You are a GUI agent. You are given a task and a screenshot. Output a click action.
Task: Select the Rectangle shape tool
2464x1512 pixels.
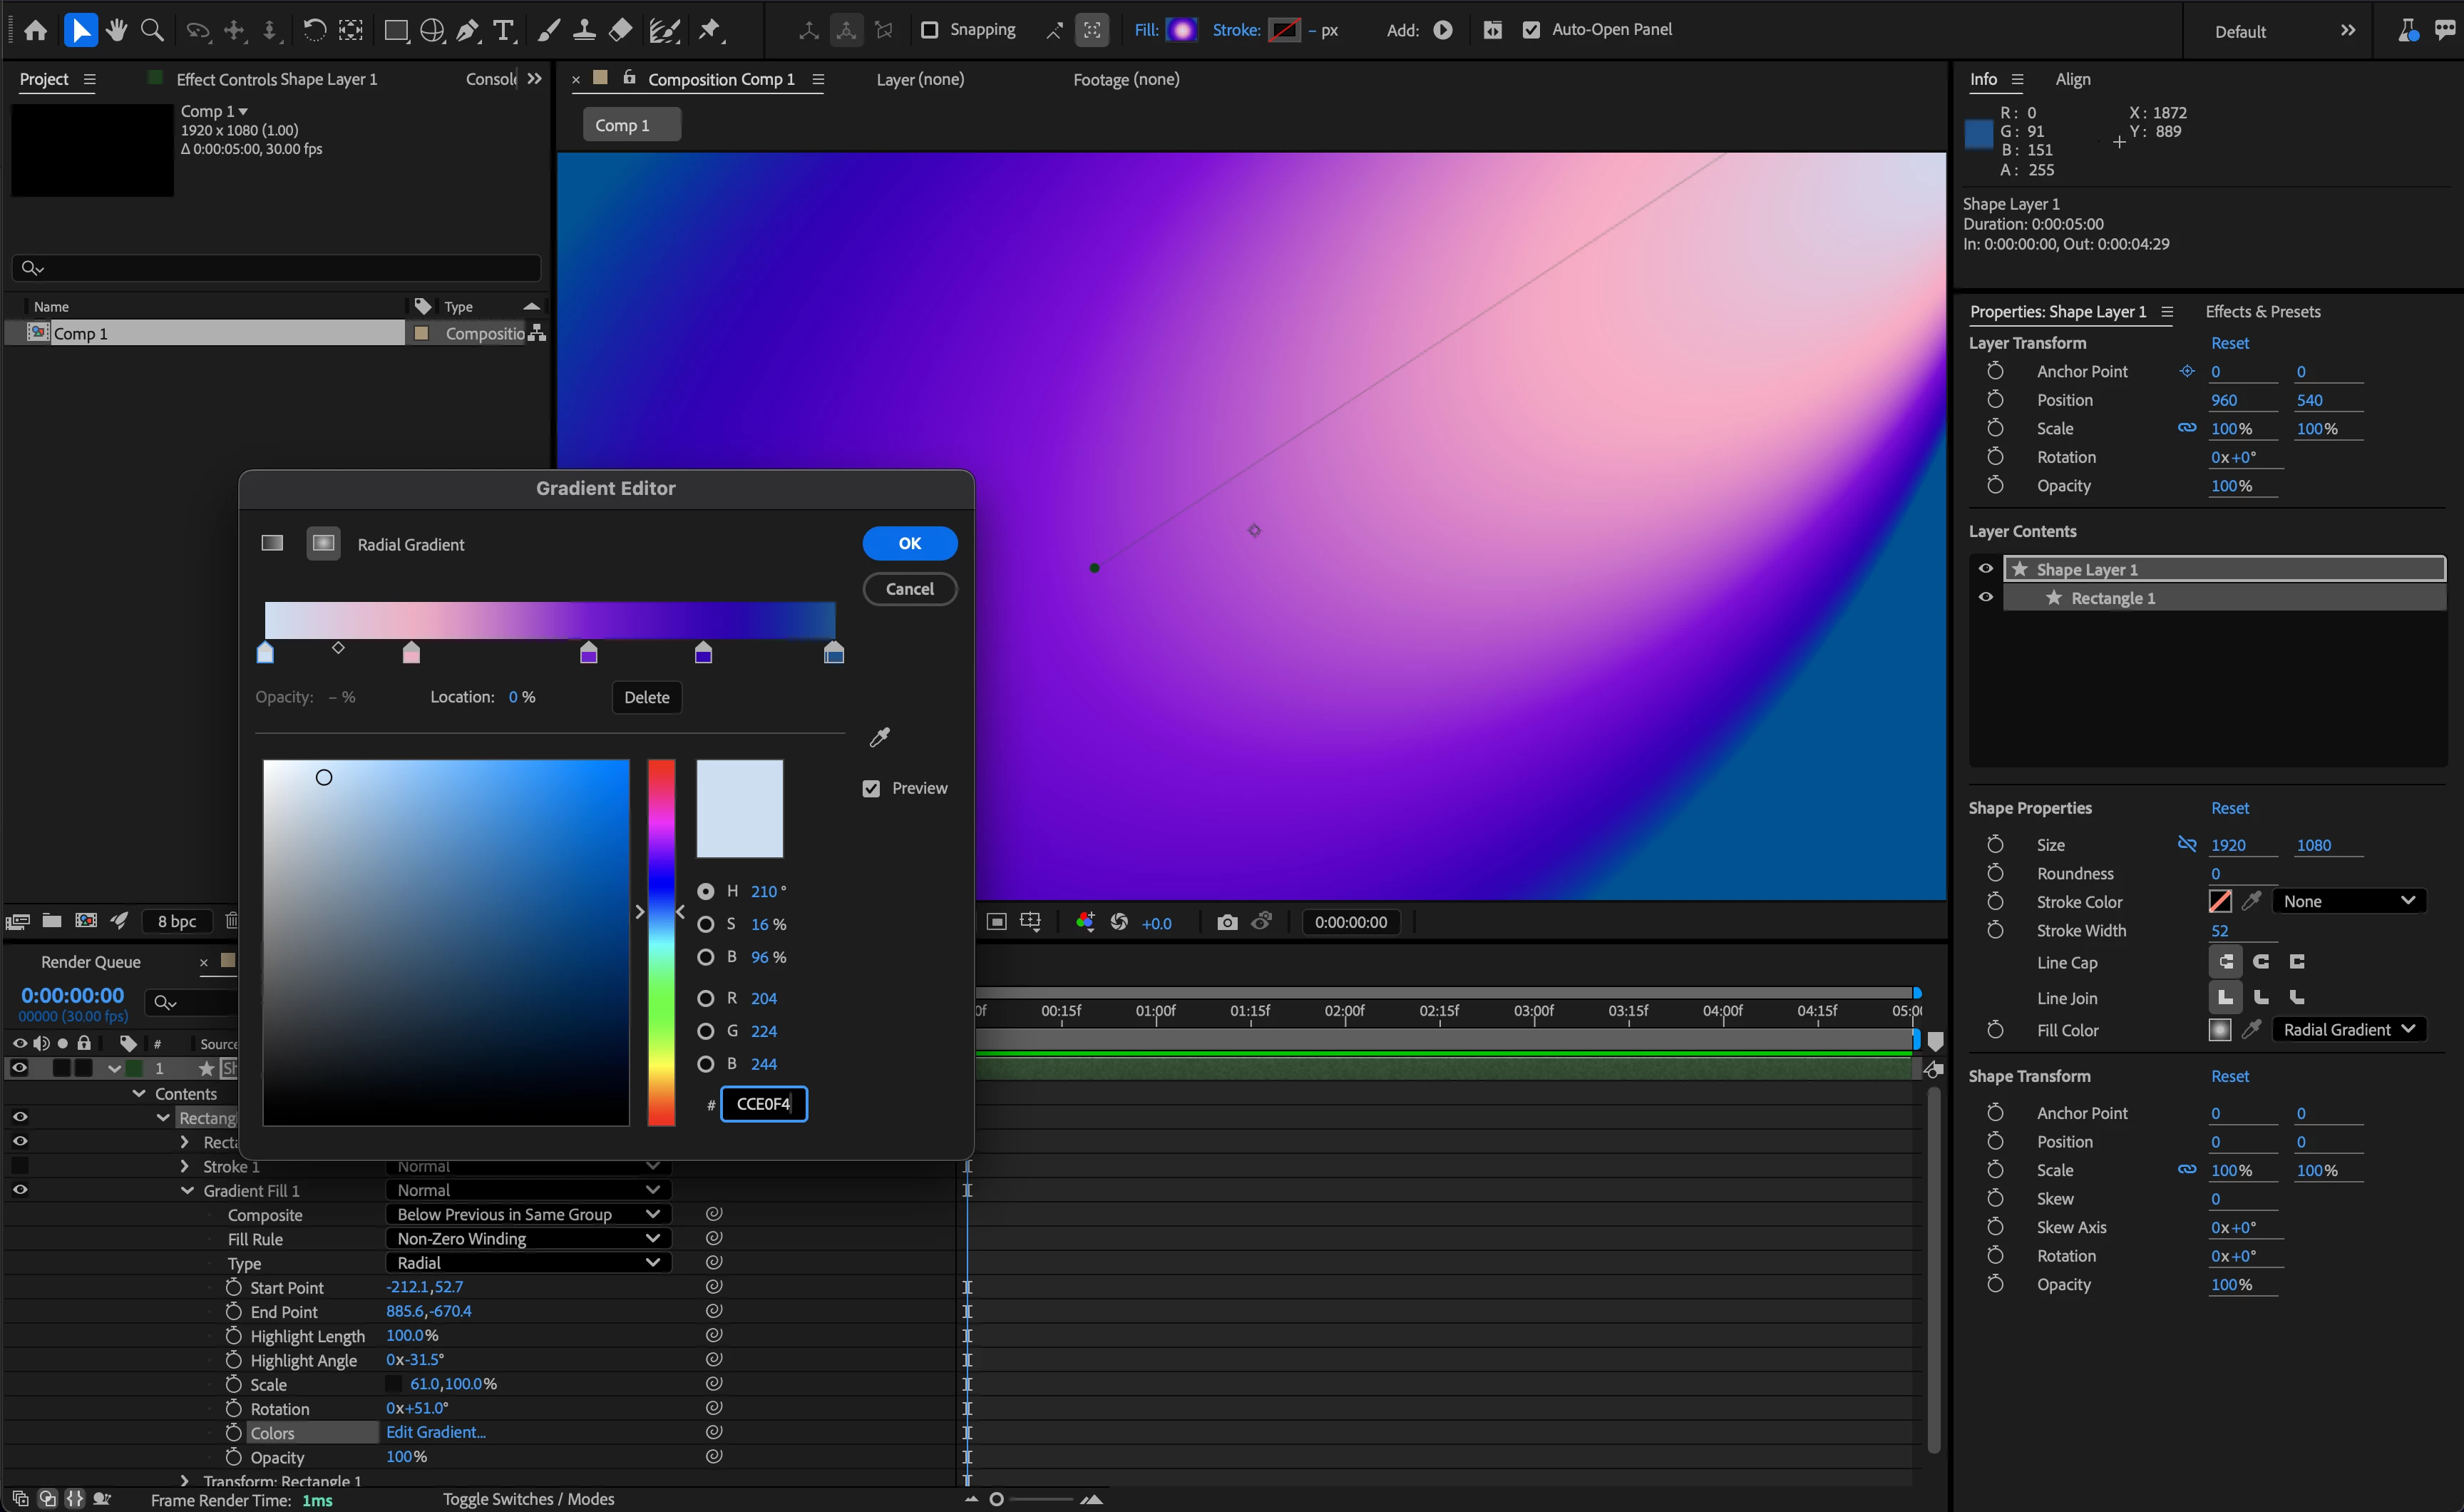(396, 30)
